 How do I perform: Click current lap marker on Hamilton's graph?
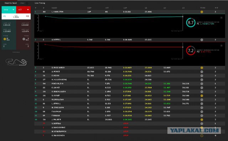click(x=183, y=17)
